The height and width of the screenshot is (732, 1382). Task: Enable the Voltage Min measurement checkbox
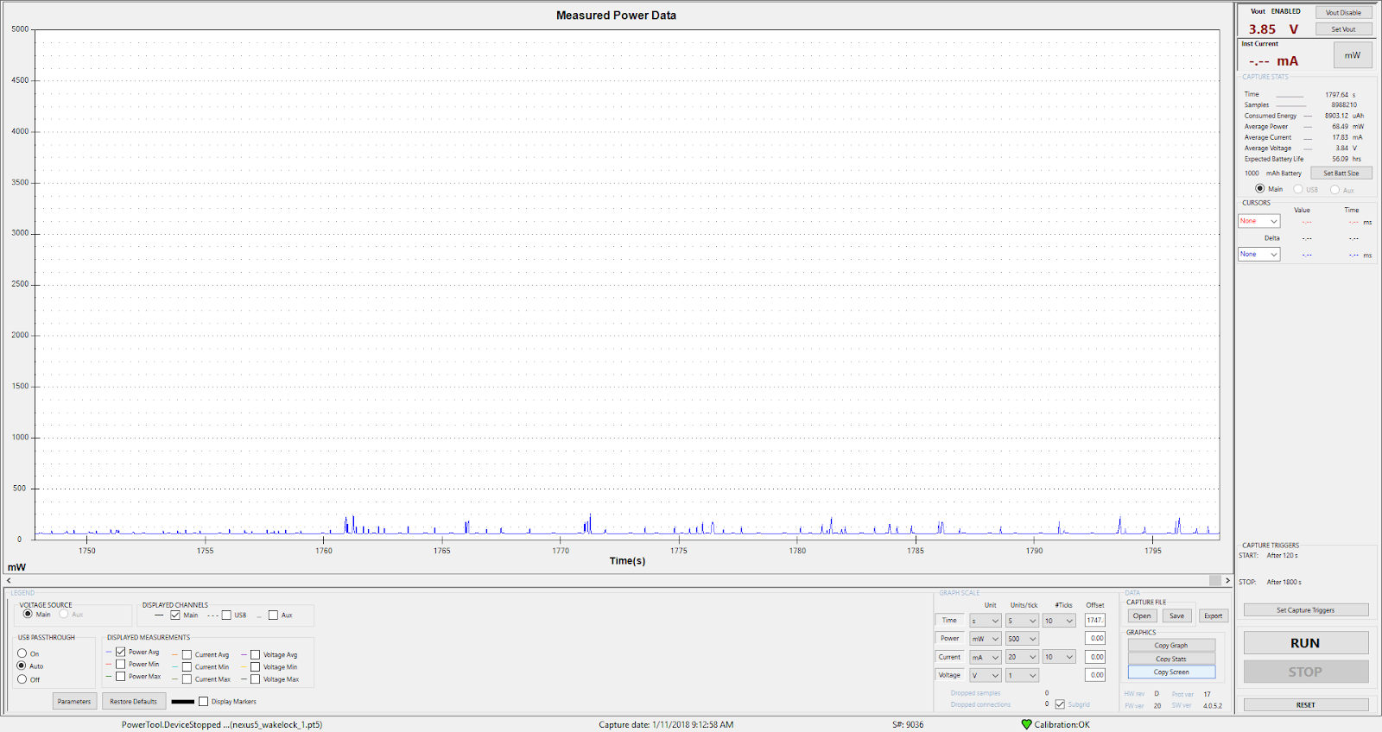click(255, 666)
